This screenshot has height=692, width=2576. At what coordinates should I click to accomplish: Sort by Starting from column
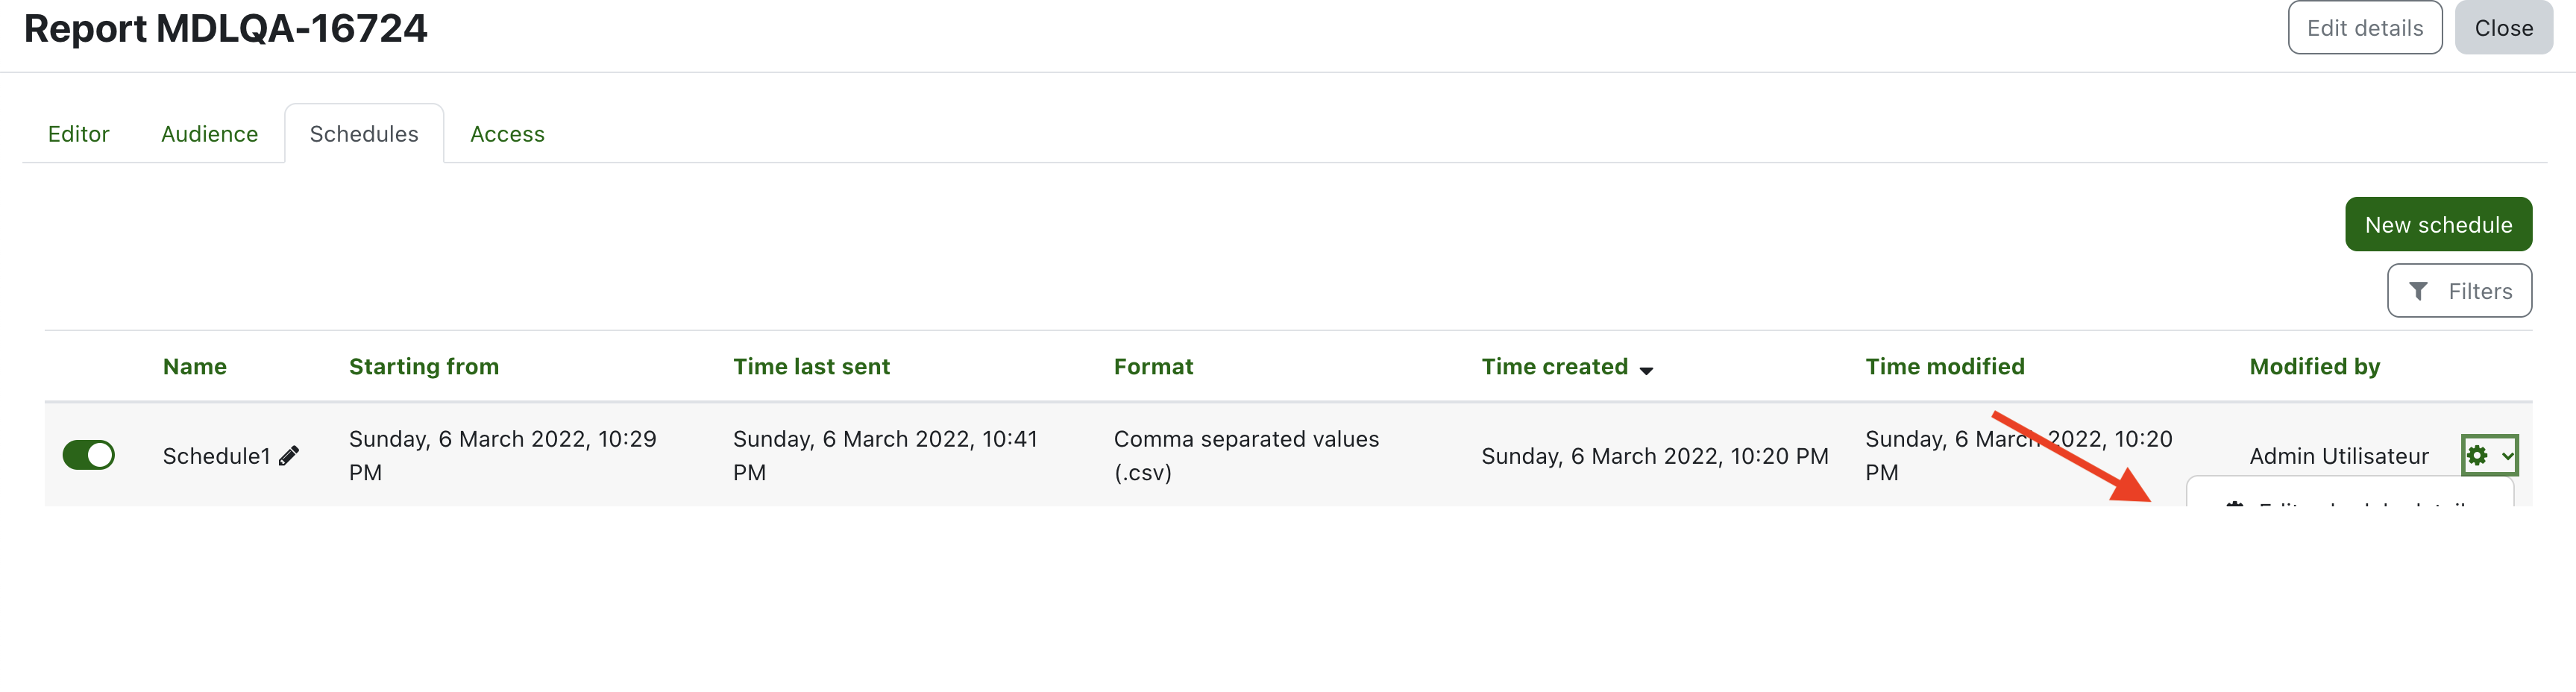coord(424,367)
